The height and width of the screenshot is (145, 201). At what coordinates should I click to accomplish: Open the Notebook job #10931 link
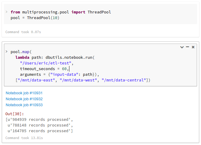24,93
